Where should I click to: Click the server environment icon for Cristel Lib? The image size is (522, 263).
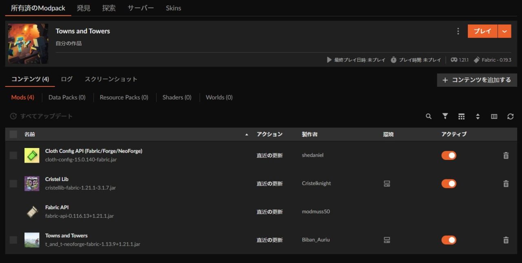[387, 183]
